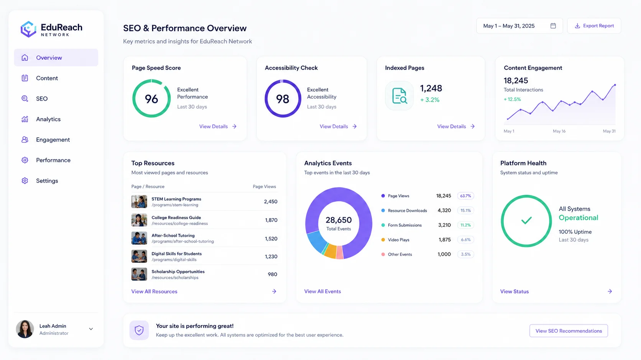Click the Engagement people icon in sidebar
This screenshot has width=641, height=360.
point(25,140)
